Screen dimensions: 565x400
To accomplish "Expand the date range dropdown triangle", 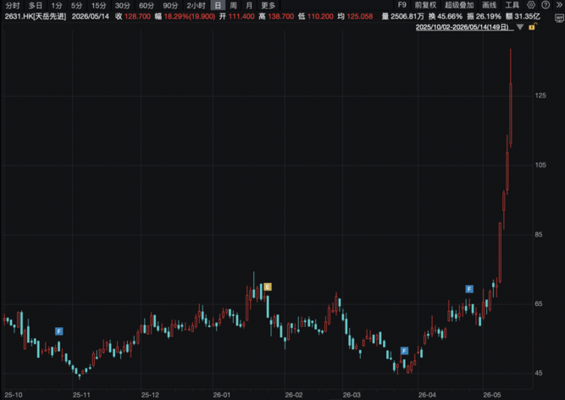I will (519, 27).
